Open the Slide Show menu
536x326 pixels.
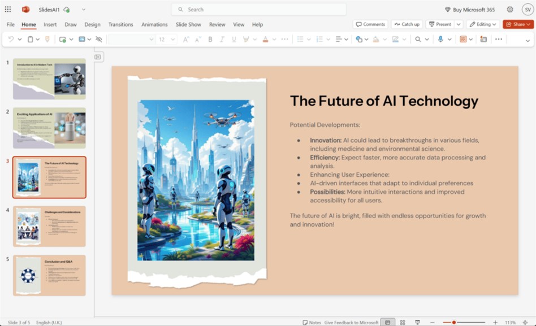(x=188, y=24)
